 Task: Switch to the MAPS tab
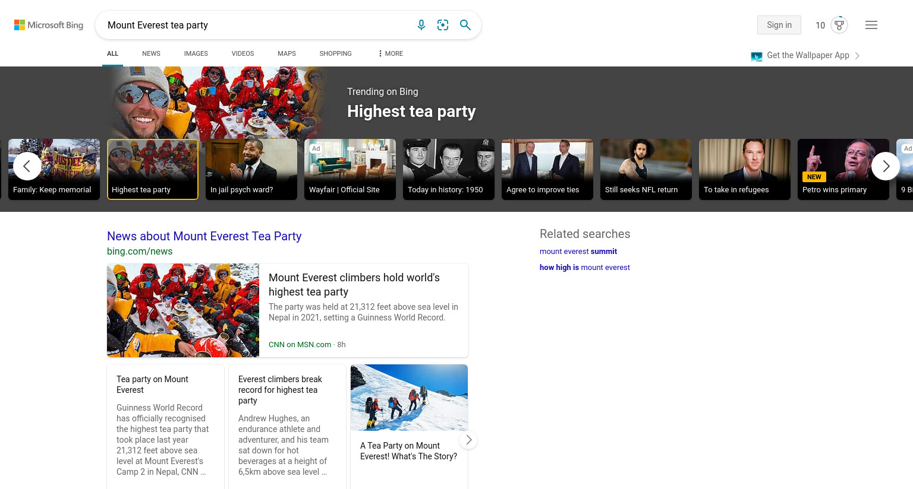[x=287, y=53]
